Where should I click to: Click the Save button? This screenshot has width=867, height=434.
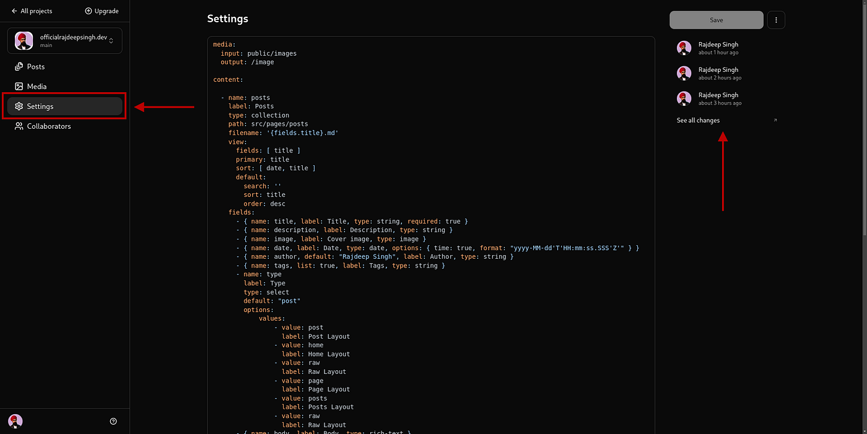pyautogui.click(x=717, y=20)
